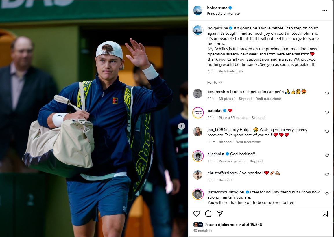Open the babolat profile avatar
This screenshot has width=334, height=237.
pyautogui.click(x=198, y=113)
